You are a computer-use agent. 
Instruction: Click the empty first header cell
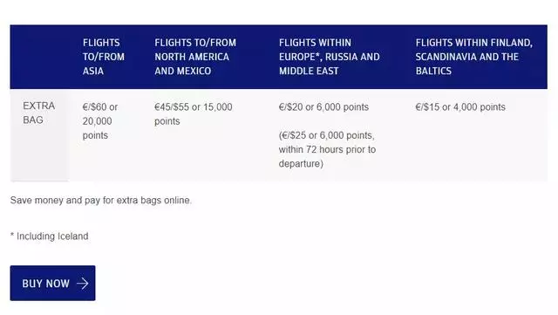[40, 57]
